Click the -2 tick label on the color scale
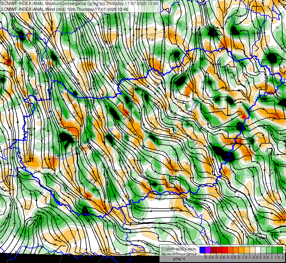The width and height of the screenshot is (286, 263). 239,257
